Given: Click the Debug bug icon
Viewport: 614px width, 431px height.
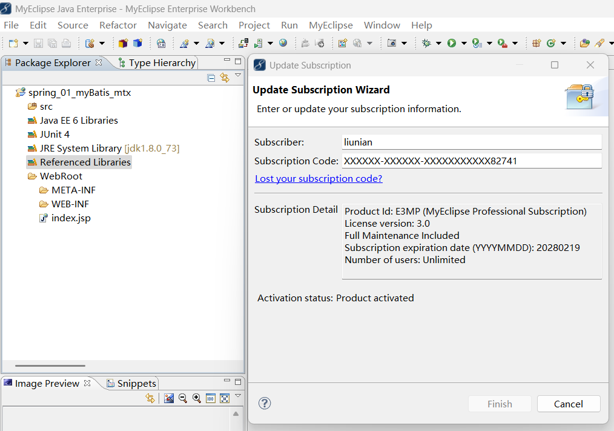Looking at the screenshot, I should tap(426, 43).
